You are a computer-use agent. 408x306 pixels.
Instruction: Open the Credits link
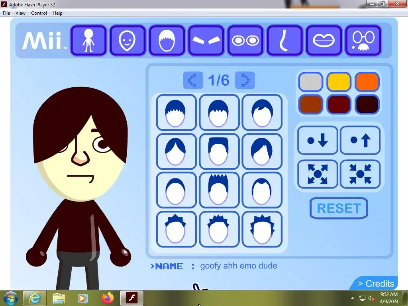coord(376,283)
